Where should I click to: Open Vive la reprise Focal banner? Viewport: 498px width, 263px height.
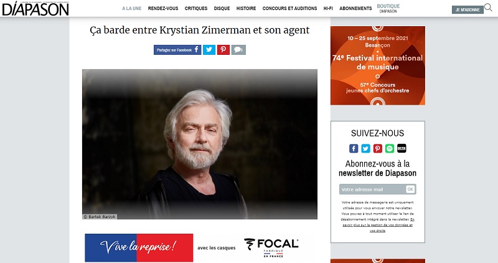[x=193, y=248]
